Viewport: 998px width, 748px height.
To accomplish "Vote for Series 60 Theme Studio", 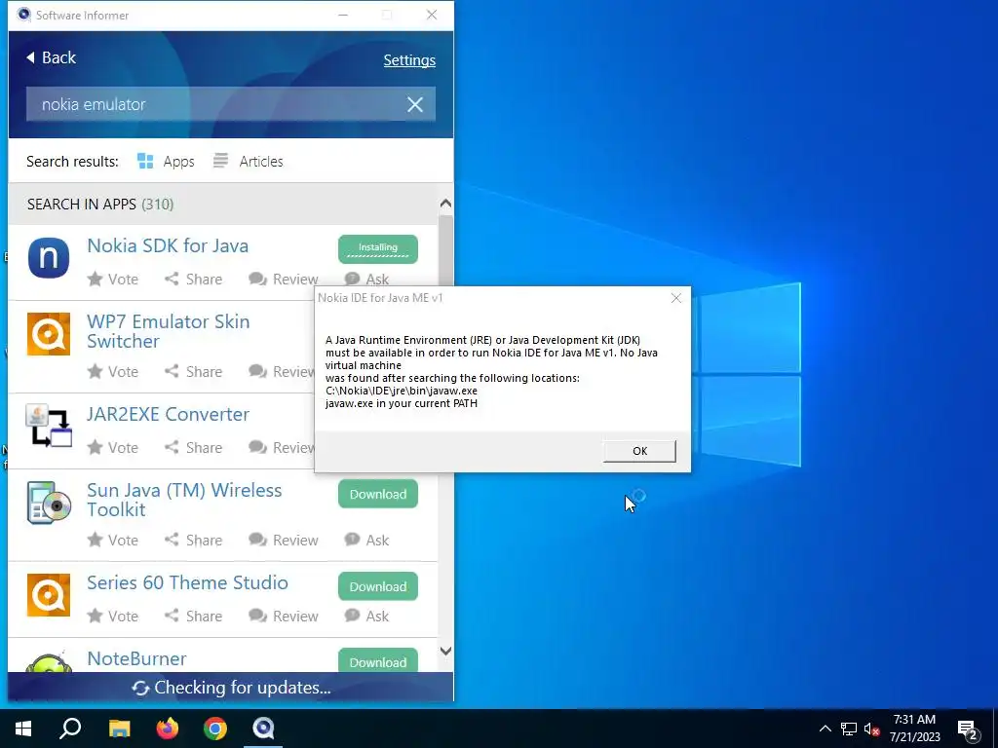I will (x=113, y=617).
